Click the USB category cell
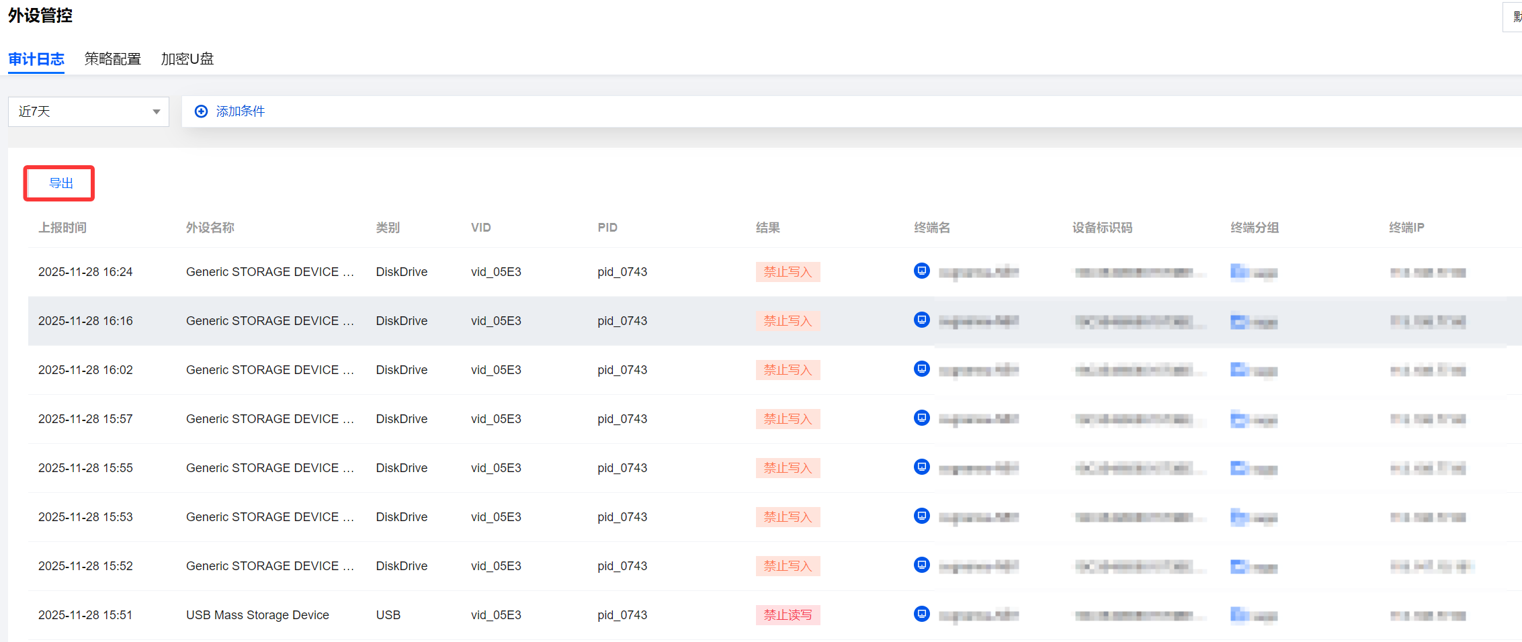This screenshot has width=1522, height=642. pyautogui.click(x=388, y=615)
